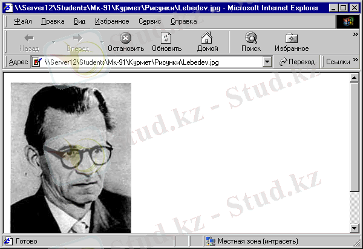Viewport: 363px width, 249px height.
Task: Maximize the Internet Explorer window
Action: (x=343, y=8)
